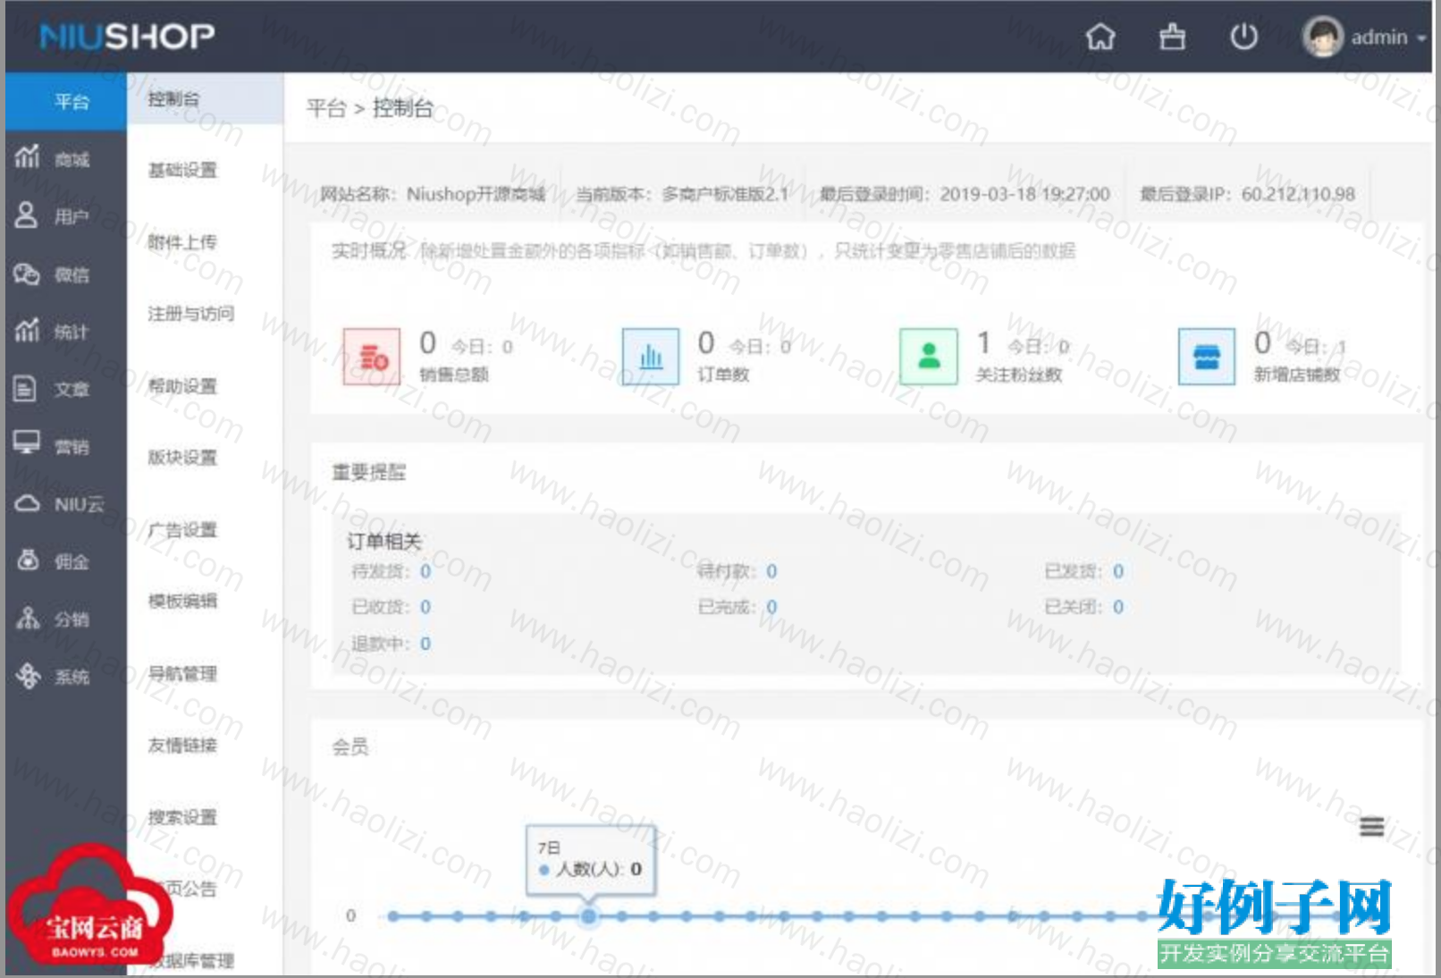Open 系统 in the sidebar

[x=65, y=677]
